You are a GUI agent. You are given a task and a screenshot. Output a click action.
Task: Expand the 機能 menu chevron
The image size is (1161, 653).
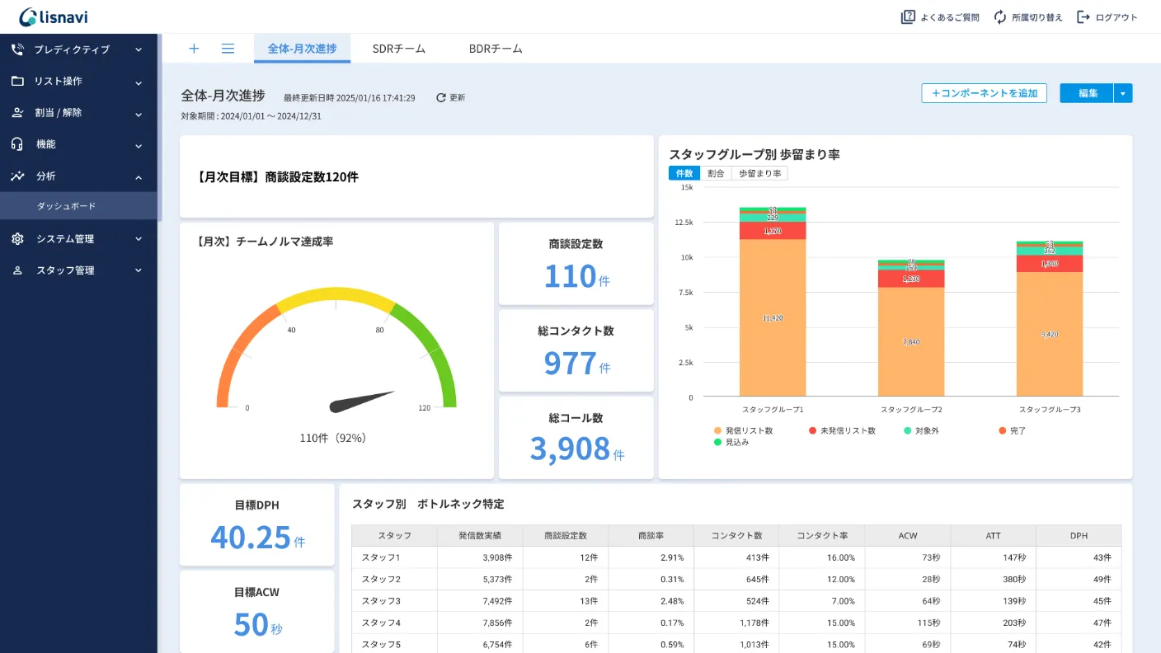click(x=139, y=145)
